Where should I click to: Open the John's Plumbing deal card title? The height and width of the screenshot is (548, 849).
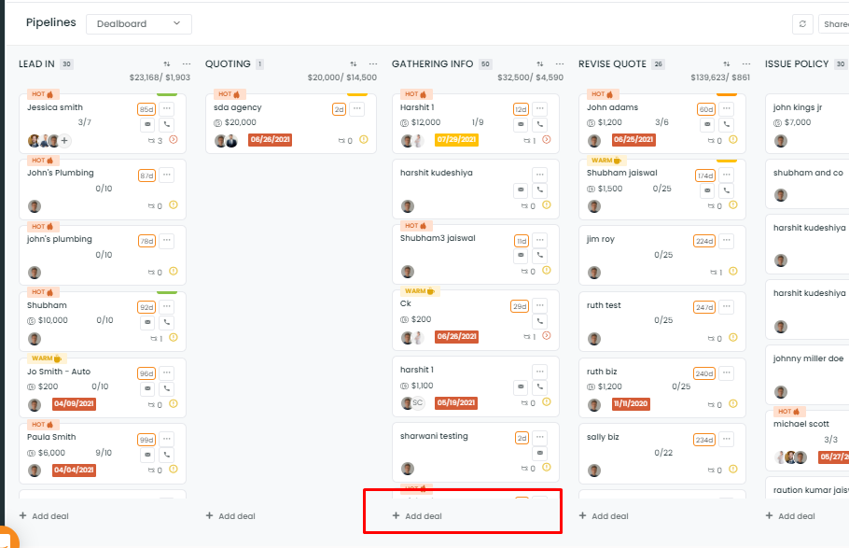(61, 173)
